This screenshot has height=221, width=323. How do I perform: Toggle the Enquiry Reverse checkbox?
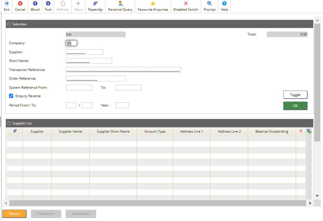click(x=11, y=96)
